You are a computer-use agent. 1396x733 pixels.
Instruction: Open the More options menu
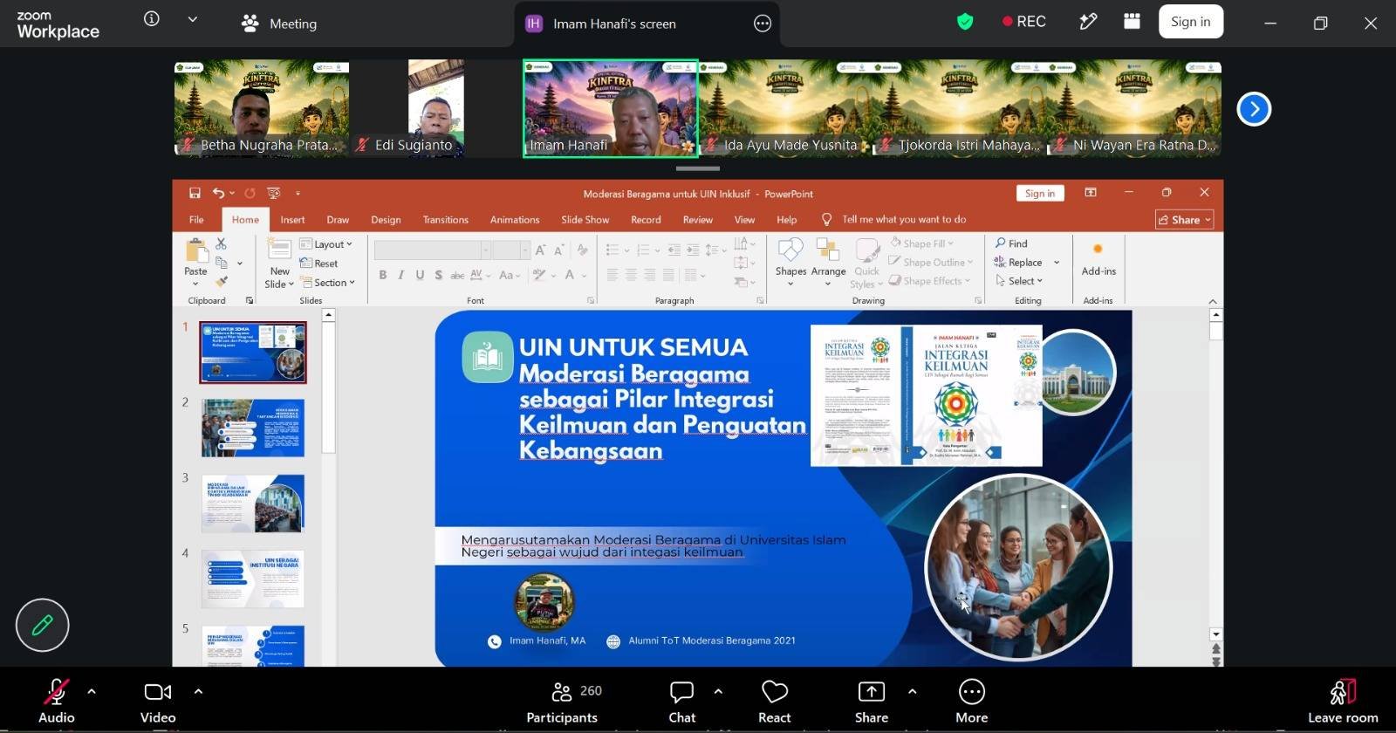click(971, 702)
